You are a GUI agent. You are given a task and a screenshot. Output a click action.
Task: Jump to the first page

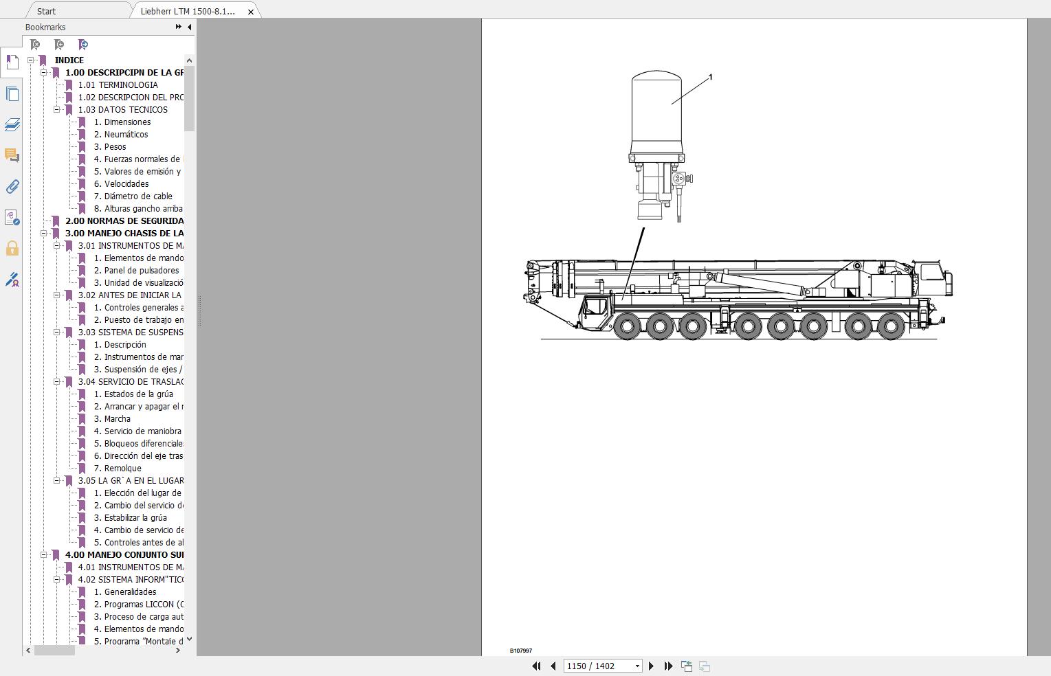click(536, 666)
